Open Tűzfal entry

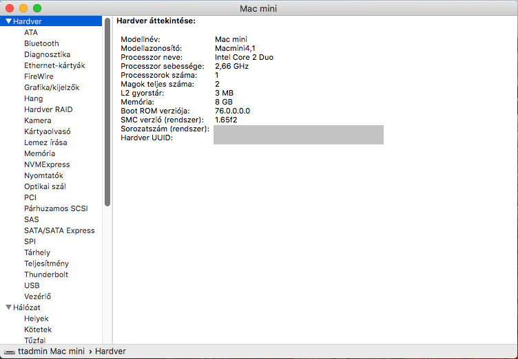pyautogui.click(x=34, y=340)
